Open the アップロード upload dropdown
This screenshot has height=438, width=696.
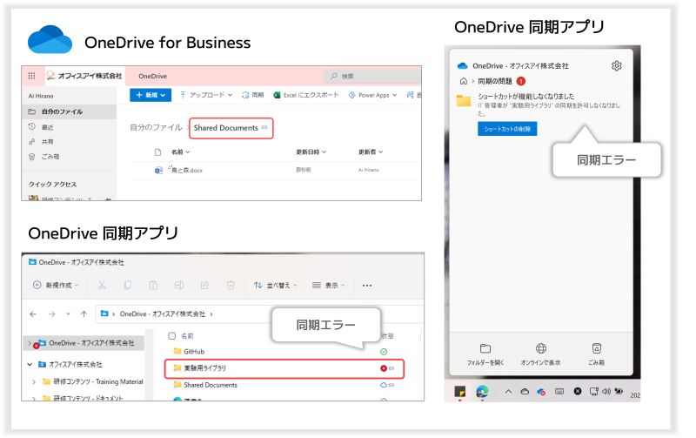[x=206, y=95]
